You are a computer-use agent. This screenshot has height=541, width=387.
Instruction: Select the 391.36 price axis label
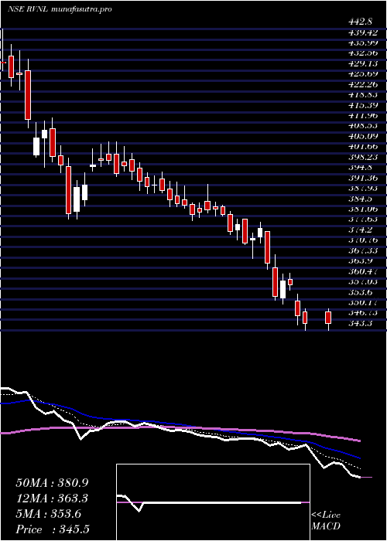(363, 178)
